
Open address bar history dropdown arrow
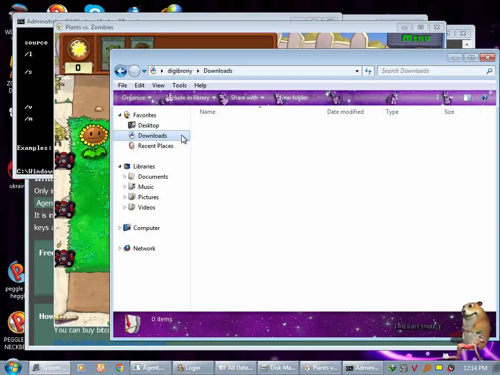[x=357, y=71]
